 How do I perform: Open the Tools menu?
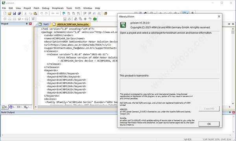point(69,8)
